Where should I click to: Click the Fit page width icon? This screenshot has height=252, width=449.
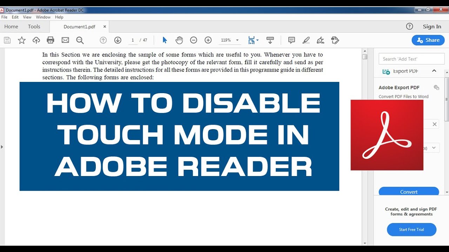pos(251,40)
